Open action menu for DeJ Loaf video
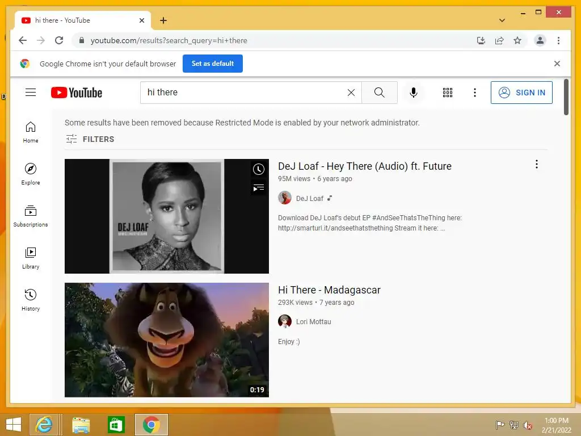This screenshot has width=581, height=436. tap(537, 164)
